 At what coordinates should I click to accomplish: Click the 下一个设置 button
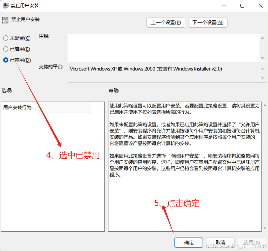point(208,23)
